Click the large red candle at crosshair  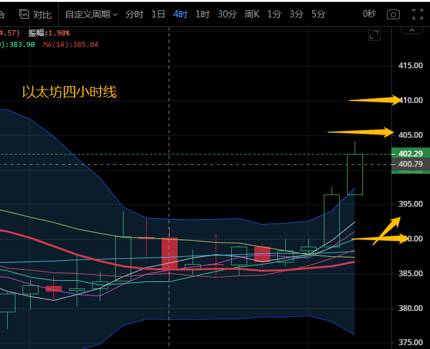[x=169, y=253]
